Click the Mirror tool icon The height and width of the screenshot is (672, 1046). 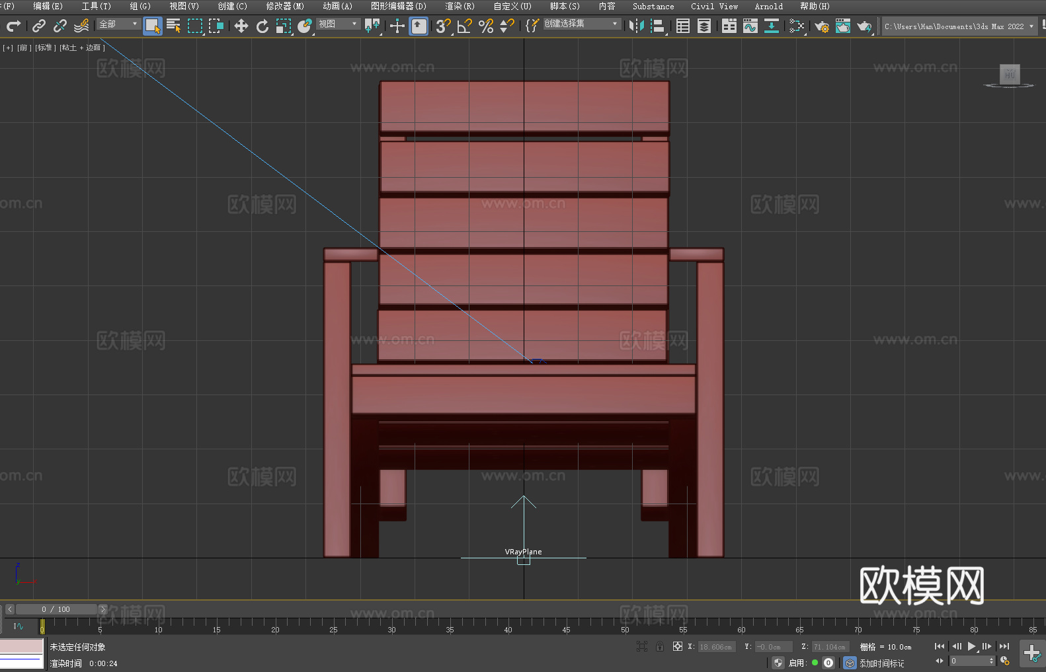tap(637, 26)
